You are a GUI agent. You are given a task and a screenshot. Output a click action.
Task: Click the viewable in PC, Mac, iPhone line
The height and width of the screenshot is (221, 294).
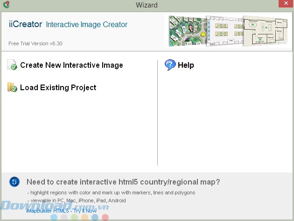(77, 200)
